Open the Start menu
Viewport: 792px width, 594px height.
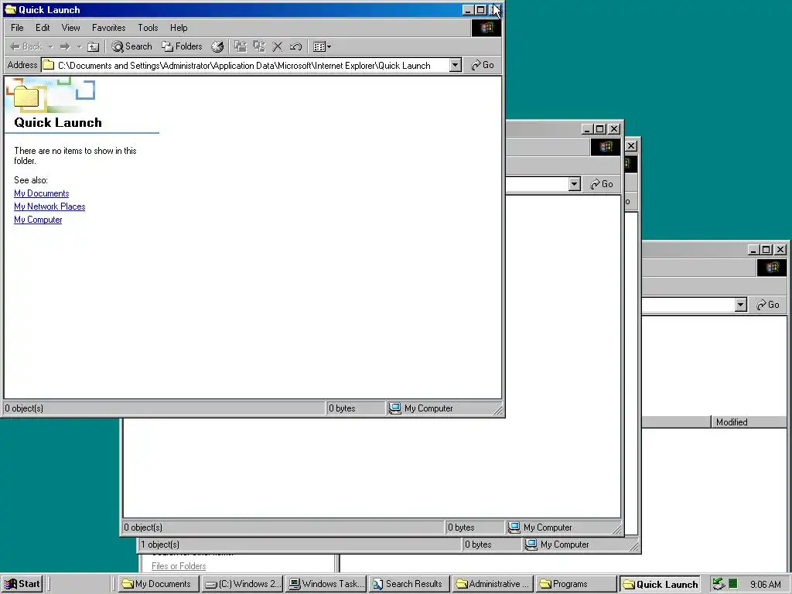22,584
